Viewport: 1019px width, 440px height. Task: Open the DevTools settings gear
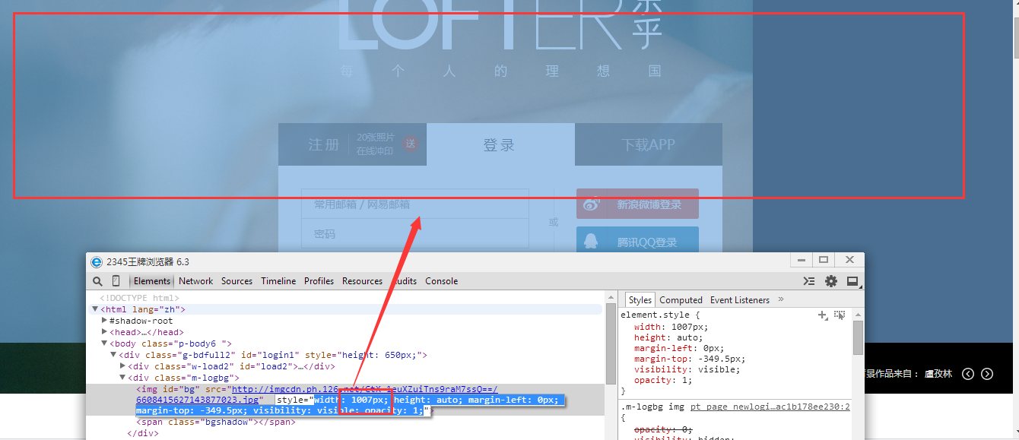pyautogui.click(x=831, y=281)
